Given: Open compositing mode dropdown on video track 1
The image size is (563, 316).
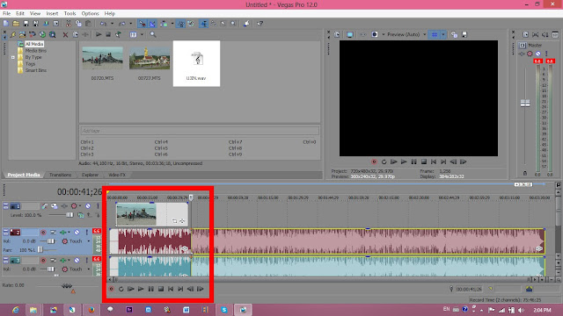Looking at the screenshot, I should [x=80, y=215].
